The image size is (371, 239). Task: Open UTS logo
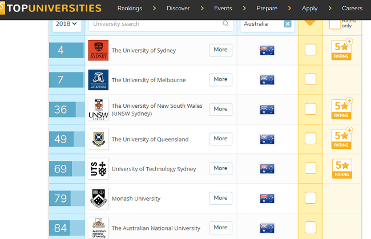pyautogui.click(x=98, y=169)
